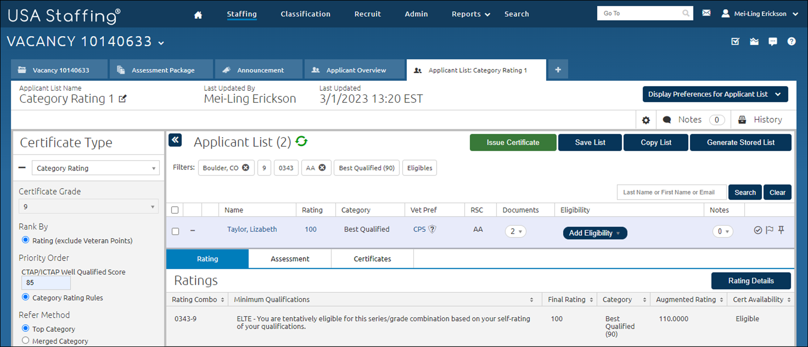Select the header checkbox for all applicants

(175, 210)
